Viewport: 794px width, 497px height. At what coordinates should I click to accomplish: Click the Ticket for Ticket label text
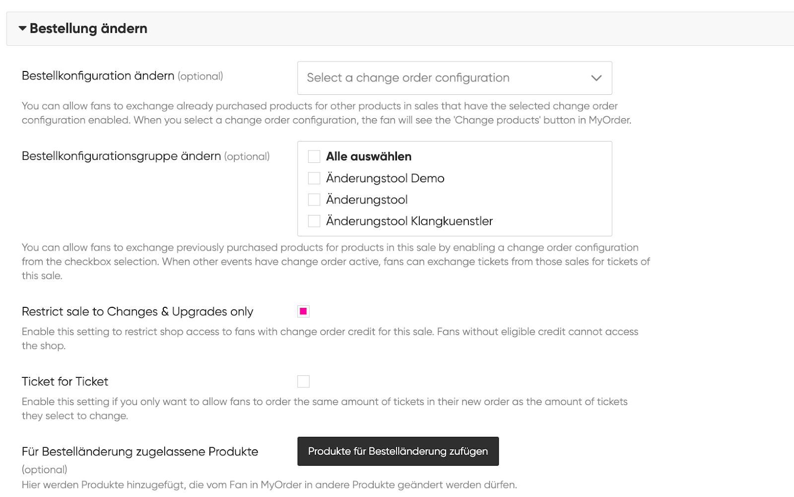65,381
